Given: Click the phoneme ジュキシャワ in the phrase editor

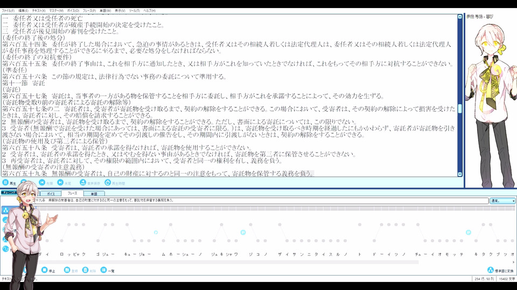Looking at the screenshot, I should [x=225, y=254].
